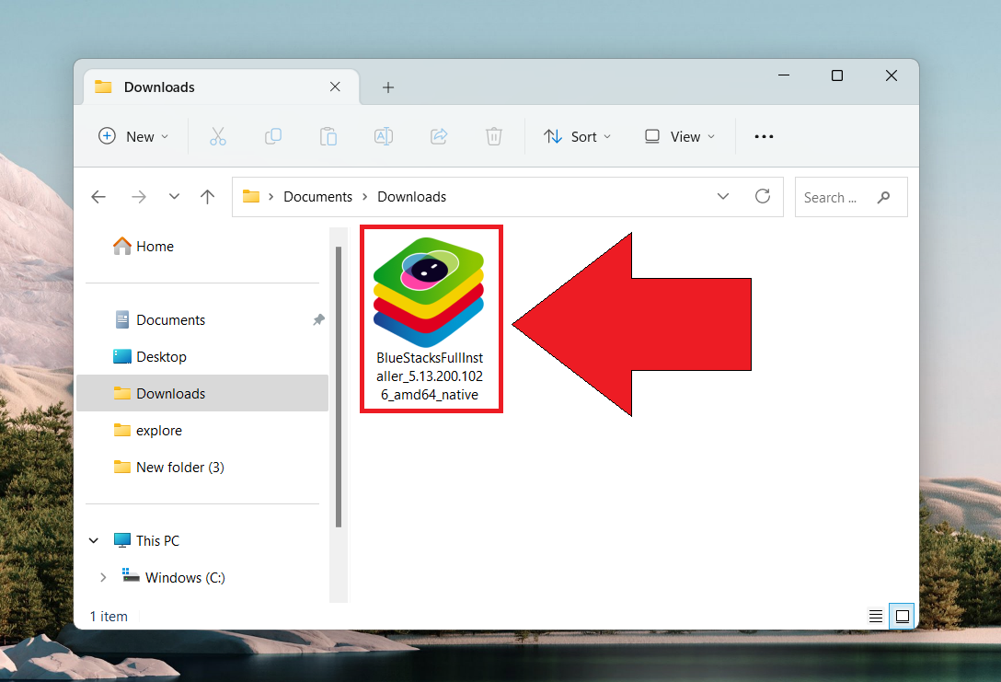The width and height of the screenshot is (1001, 682).
Task: Rename the file using the rename icon
Action: (384, 135)
